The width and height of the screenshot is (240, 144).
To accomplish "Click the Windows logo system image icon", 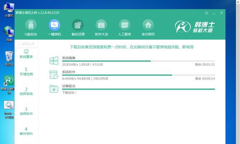I will click(x=54, y=61).
